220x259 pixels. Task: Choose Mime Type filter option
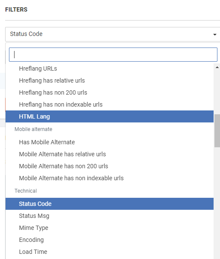tap(109, 228)
